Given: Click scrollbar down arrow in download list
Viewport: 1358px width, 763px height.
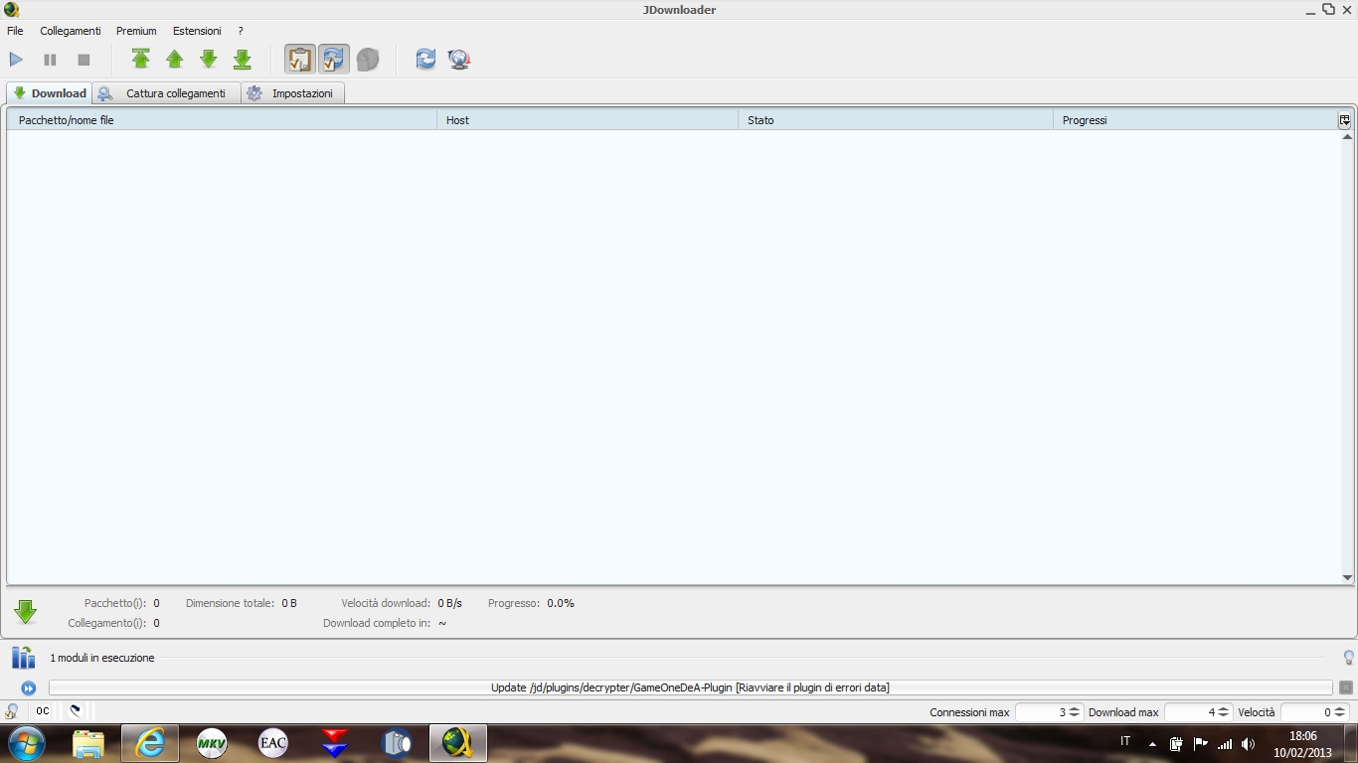Looking at the screenshot, I should point(1347,577).
